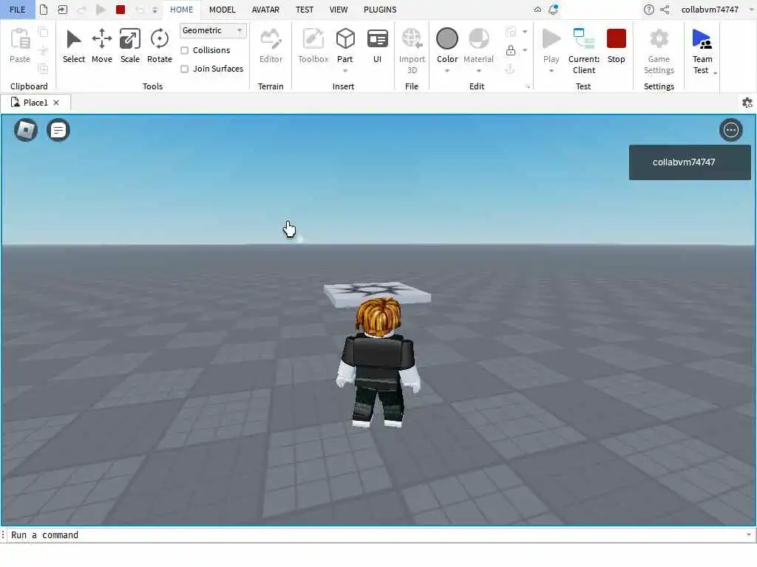Open the VIEW ribbon tab
The width and height of the screenshot is (757, 567).
pos(339,10)
